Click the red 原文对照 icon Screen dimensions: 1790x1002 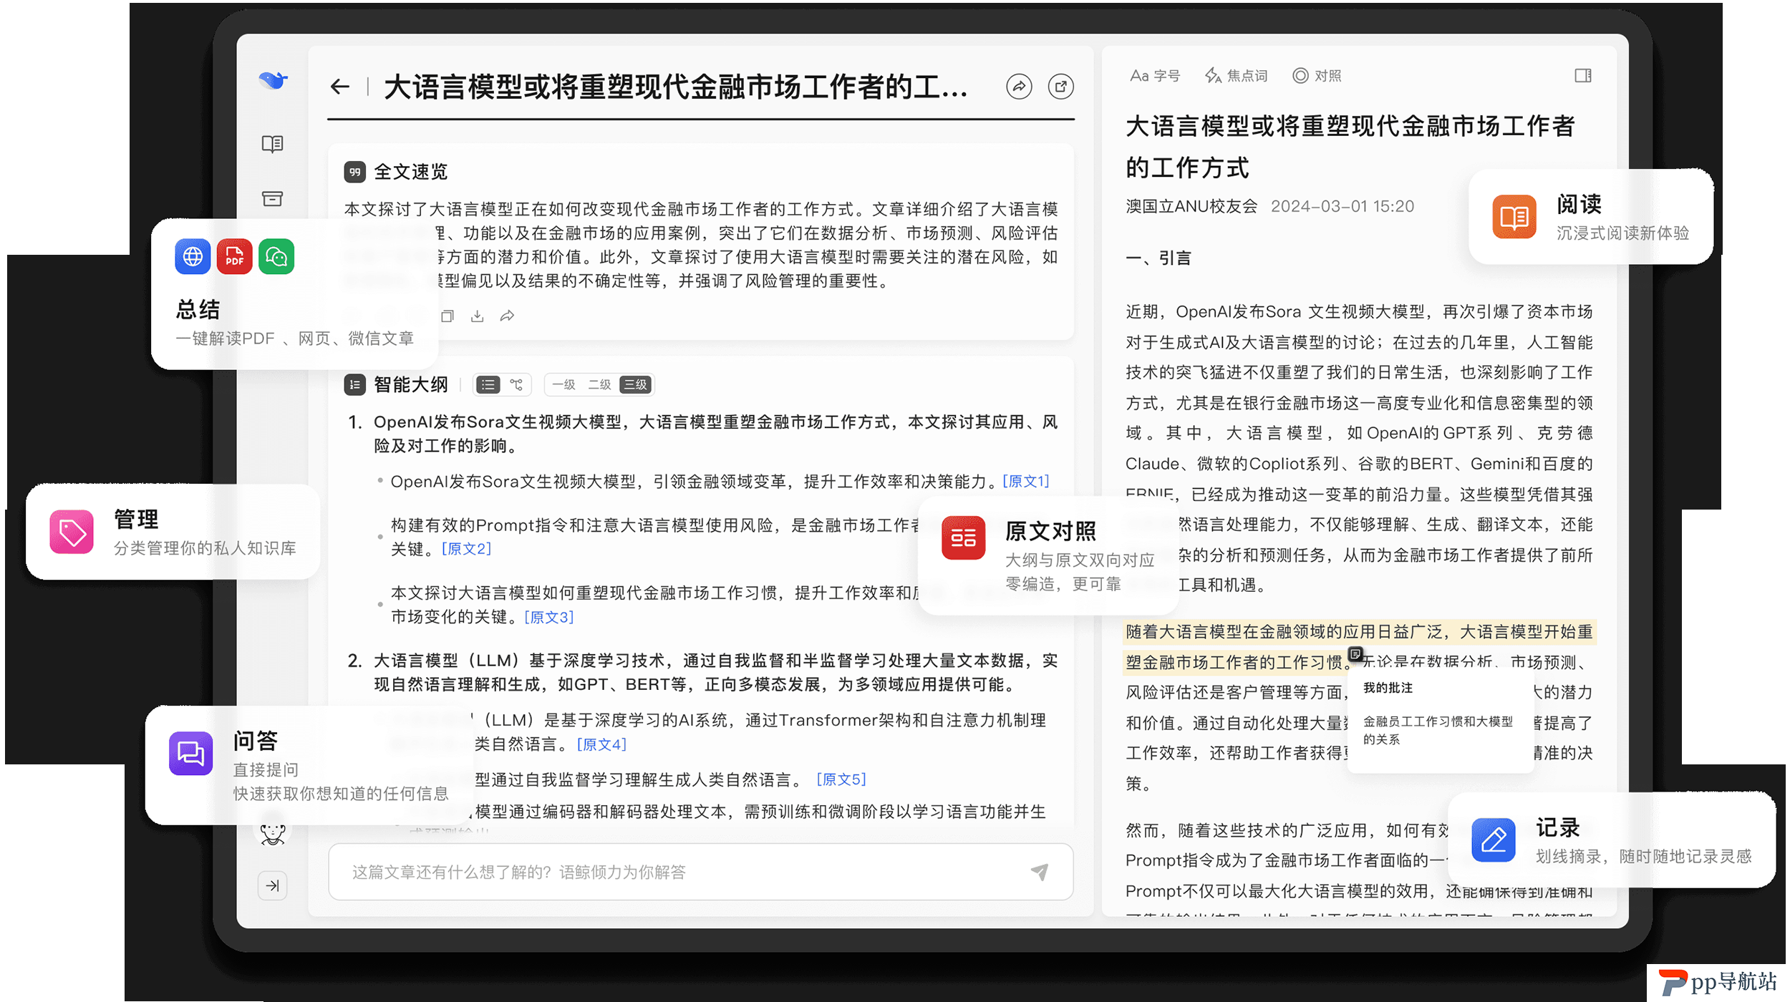(963, 538)
